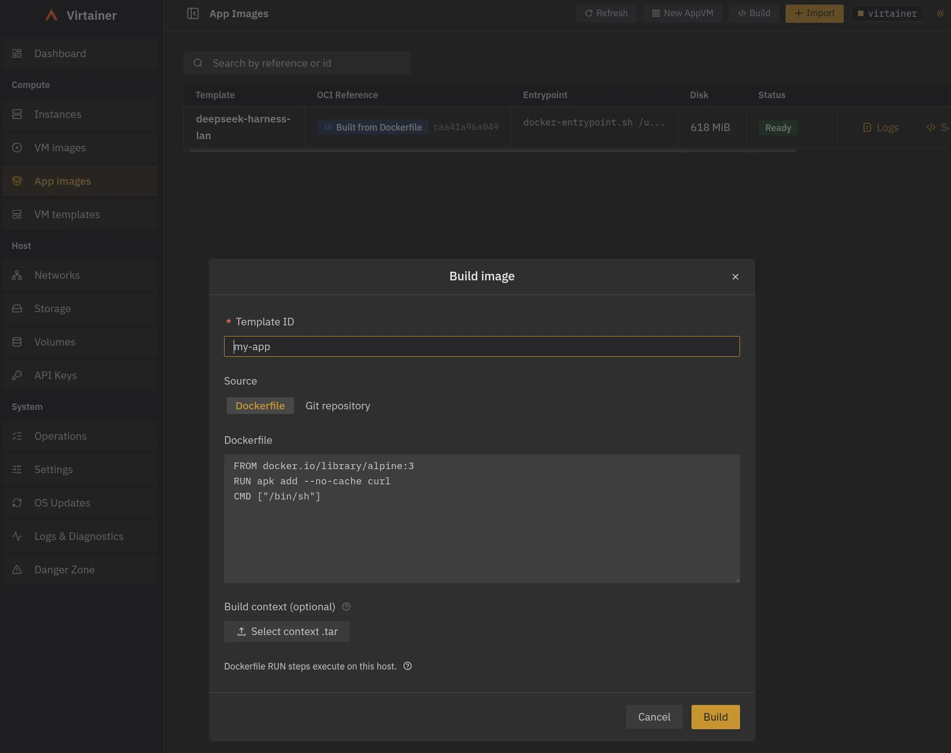Click the OCI Reference column header
Image resolution: width=951 pixels, height=753 pixels.
point(348,95)
